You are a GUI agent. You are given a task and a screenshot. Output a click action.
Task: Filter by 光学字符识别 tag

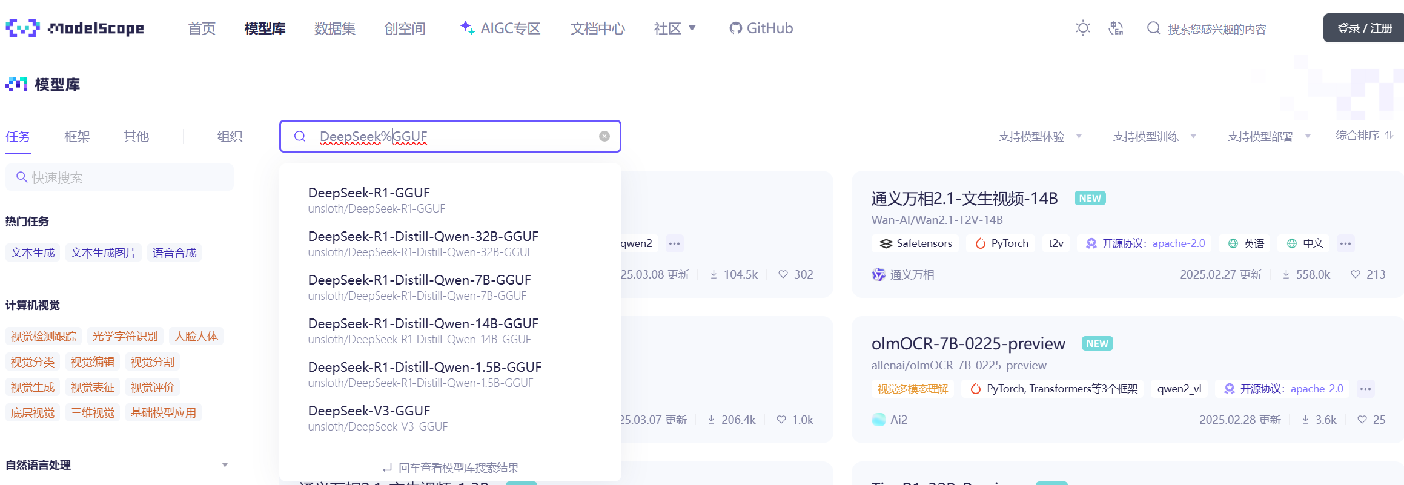[125, 336]
